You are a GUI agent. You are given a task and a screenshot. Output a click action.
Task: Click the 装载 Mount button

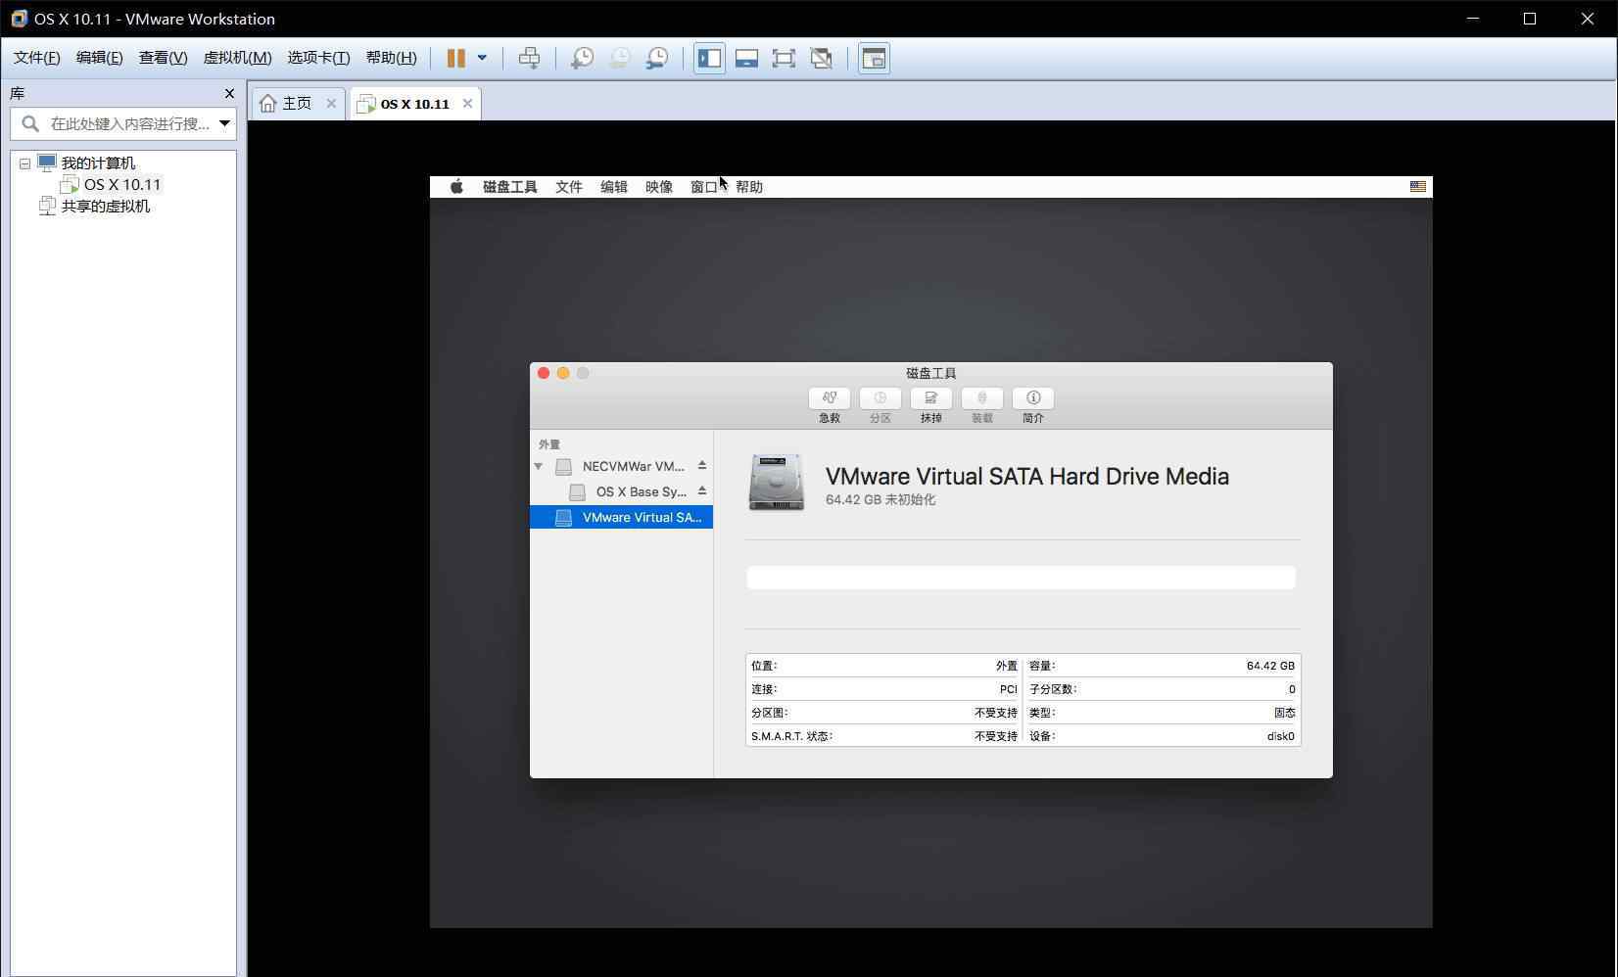pyautogui.click(x=982, y=398)
